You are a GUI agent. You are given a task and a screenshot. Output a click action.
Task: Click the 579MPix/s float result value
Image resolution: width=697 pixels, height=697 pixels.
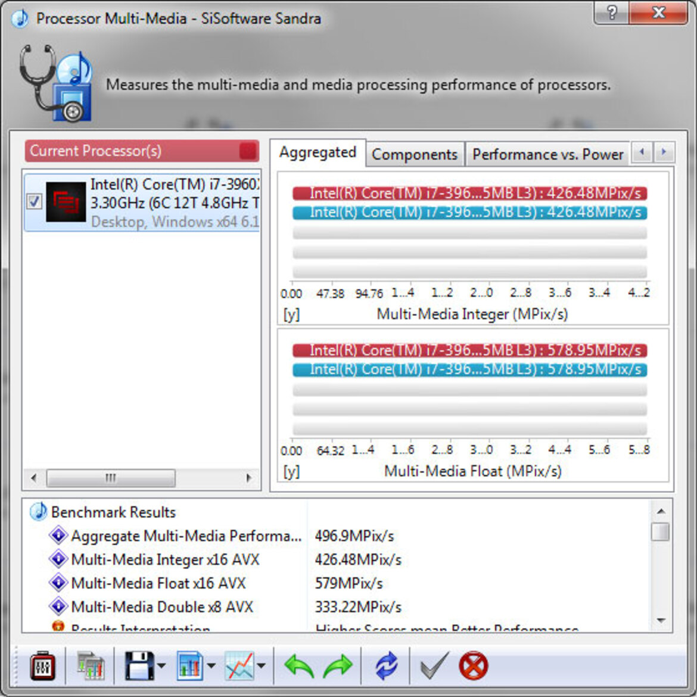pyautogui.click(x=348, y=583)
